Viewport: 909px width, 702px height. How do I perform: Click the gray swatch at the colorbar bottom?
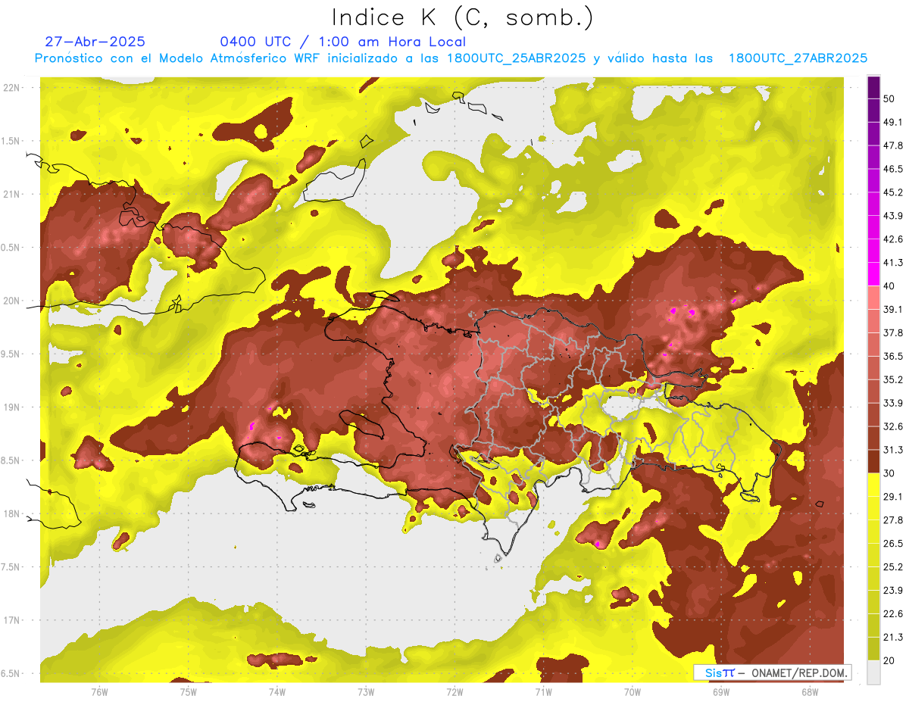pos(873,672)
